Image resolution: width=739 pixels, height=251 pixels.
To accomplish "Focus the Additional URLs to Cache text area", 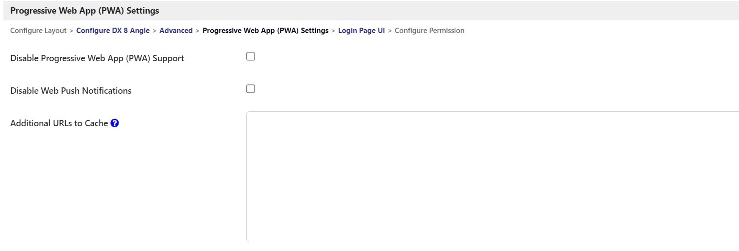I will click(x=492, y=177).
